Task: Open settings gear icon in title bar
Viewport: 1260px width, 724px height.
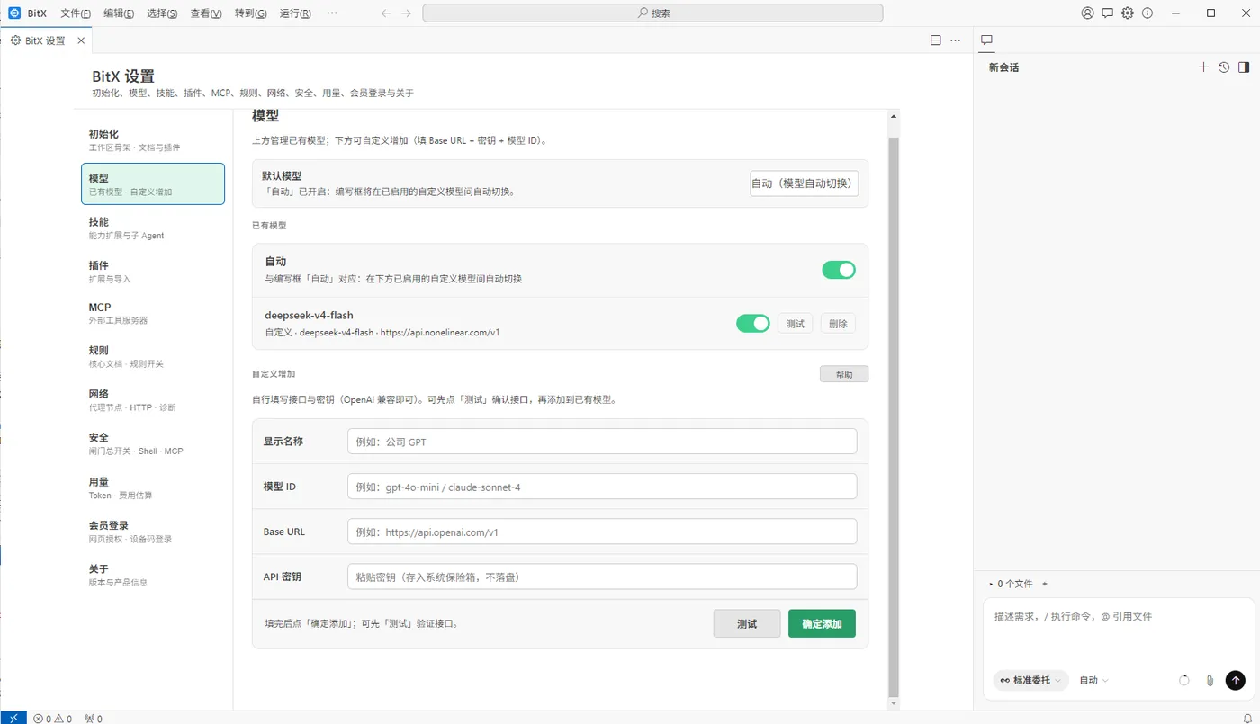Action: coord(1127,13)
